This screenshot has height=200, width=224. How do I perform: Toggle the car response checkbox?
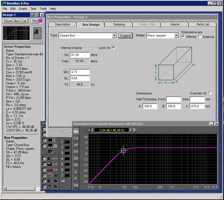pyautogui.click(x=45, y=170)
